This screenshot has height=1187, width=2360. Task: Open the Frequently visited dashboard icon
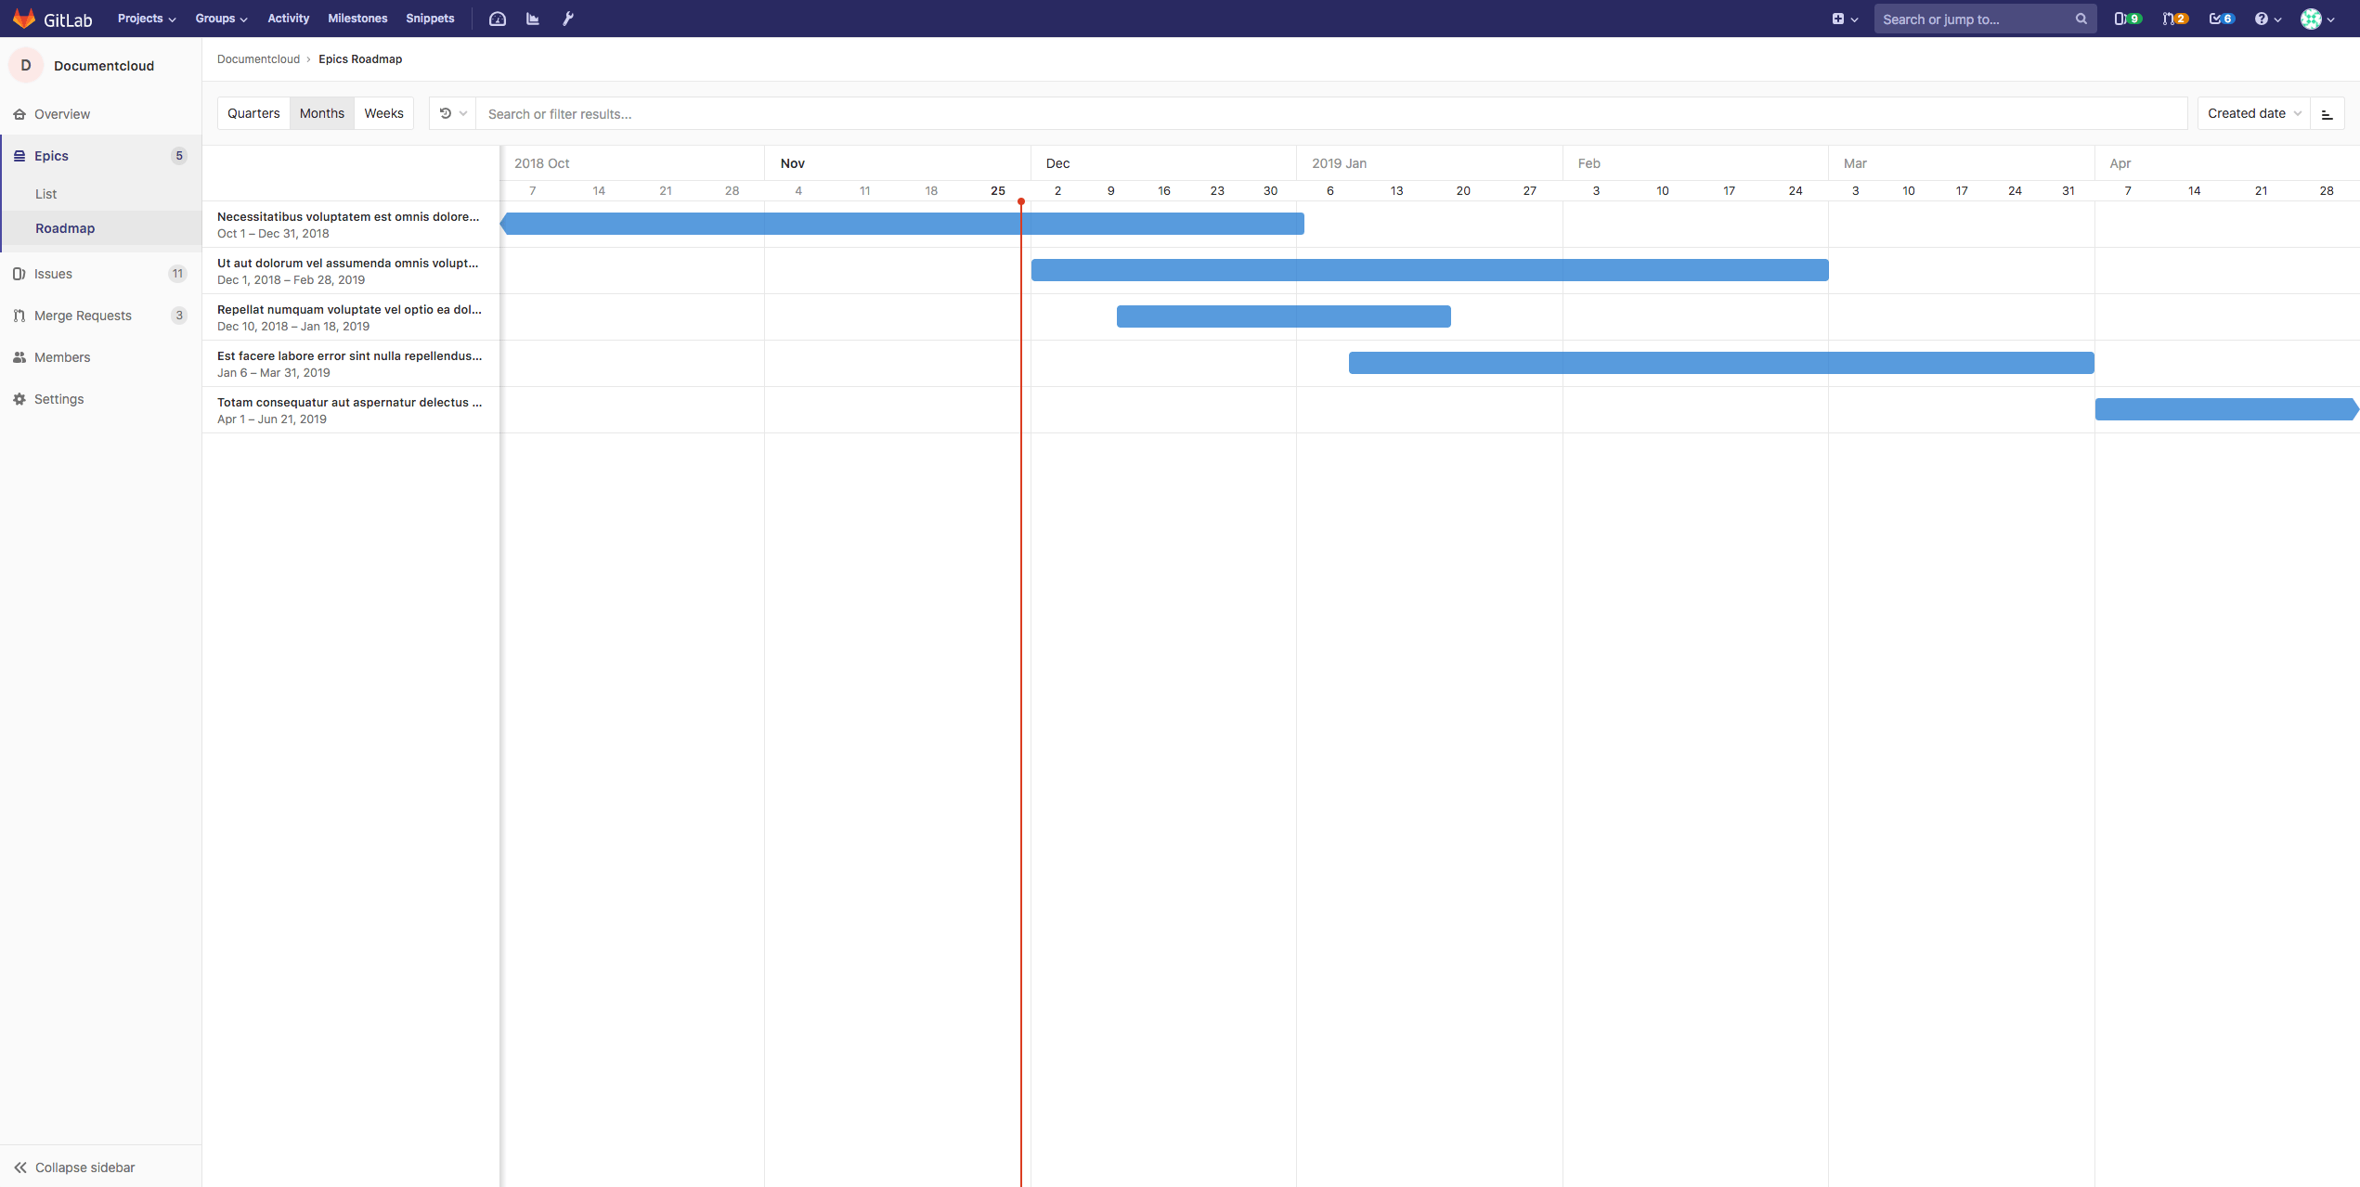tap(498, 19)
